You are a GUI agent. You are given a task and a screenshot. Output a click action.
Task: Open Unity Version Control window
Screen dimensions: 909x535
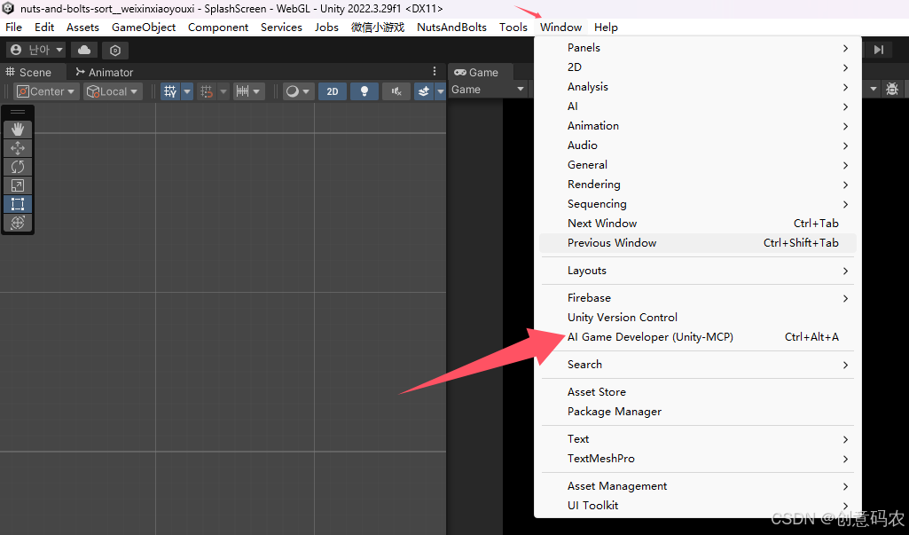tap(697, 318)
